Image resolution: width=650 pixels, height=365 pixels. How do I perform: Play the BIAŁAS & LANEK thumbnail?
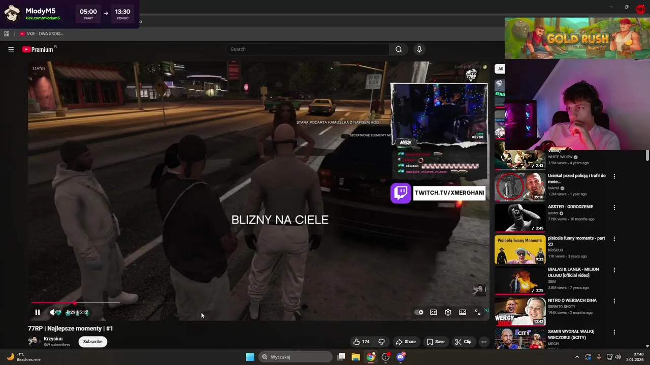click(x=520, y=280)
